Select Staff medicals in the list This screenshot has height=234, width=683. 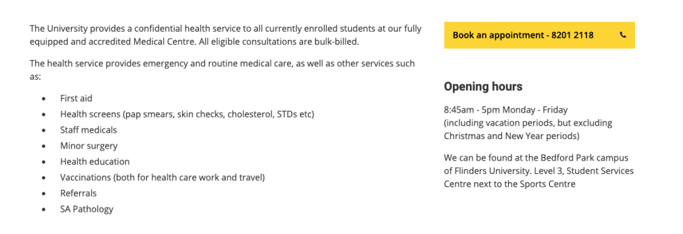89,130
